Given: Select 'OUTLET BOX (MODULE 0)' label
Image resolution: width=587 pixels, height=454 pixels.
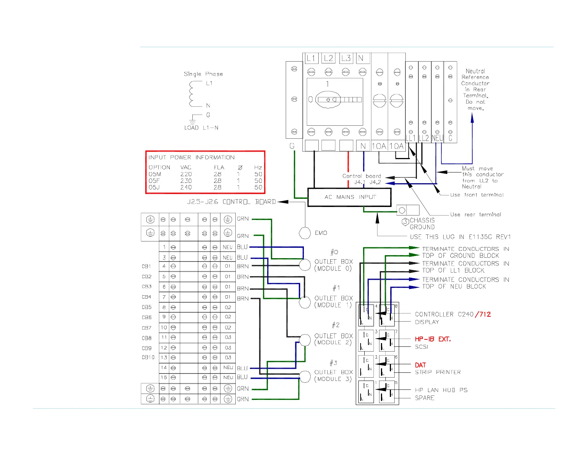Looking at the screenshot, I should click(x=334, y=265).
